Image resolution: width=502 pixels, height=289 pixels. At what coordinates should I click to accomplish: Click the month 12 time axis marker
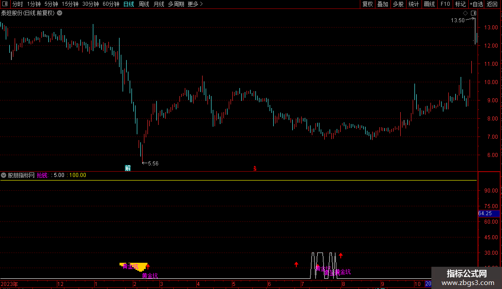[60, 284]
